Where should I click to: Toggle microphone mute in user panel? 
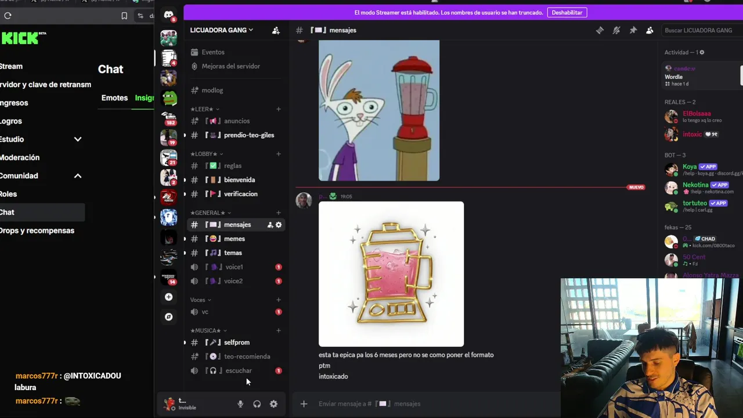coord(240,404)
